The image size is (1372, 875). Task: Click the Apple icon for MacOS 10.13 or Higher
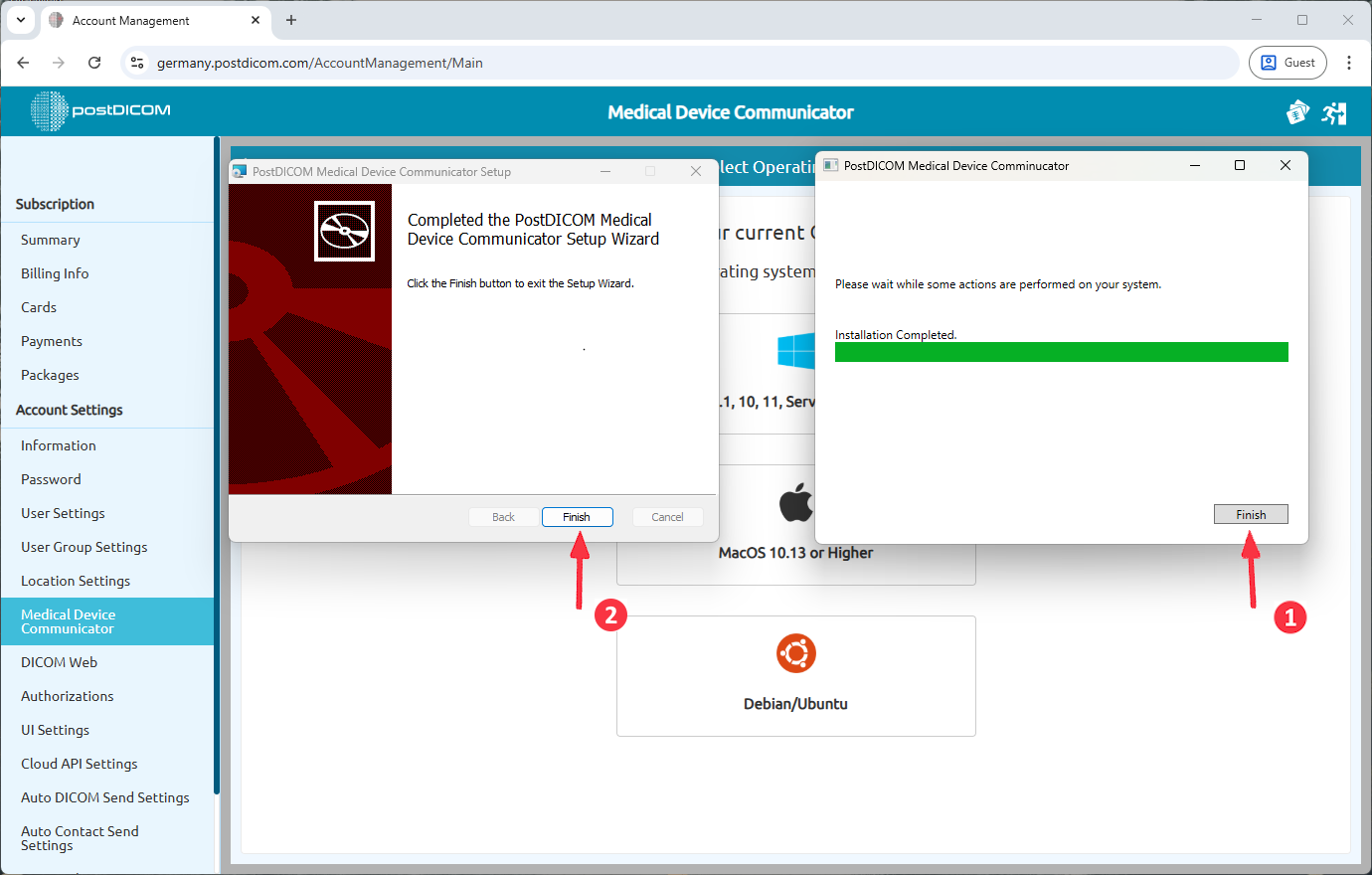tap(795, 501)
